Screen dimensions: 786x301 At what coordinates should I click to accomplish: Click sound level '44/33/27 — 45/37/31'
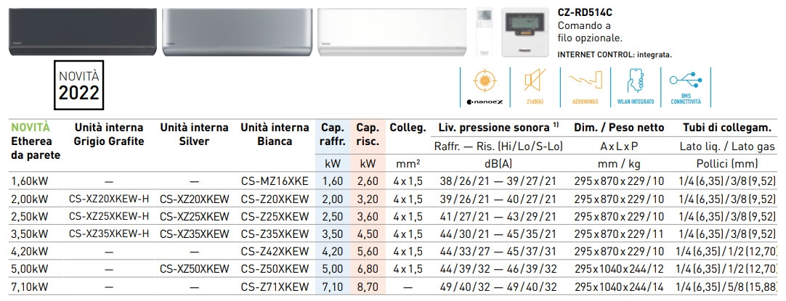tap(498, 252)
